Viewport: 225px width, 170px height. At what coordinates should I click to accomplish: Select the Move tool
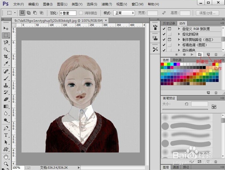[x=6, y=28]
